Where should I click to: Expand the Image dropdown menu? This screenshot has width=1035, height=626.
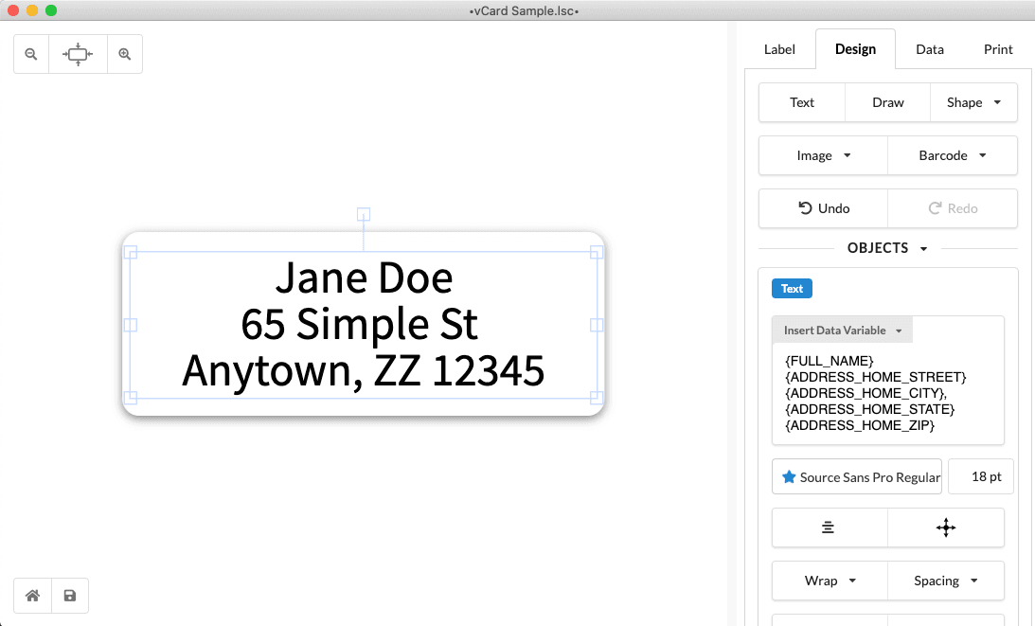point(823,155)
